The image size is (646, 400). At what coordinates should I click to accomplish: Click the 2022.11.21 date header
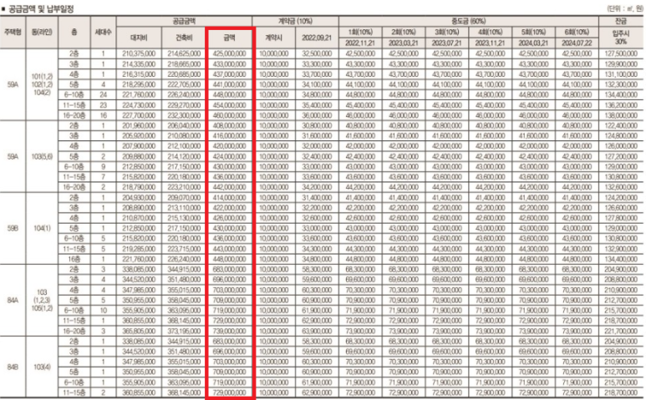point(360,43)
